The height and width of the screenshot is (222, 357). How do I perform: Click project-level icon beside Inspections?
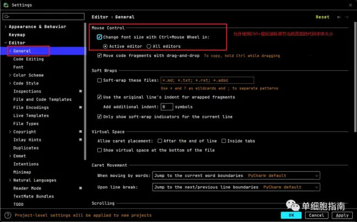tap(80, 92)
